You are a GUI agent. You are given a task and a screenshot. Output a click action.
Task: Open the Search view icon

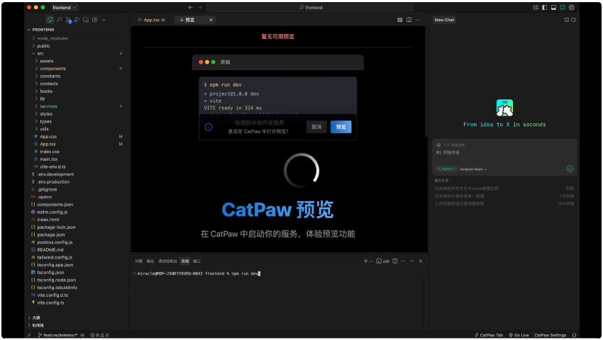coord(59,20)
